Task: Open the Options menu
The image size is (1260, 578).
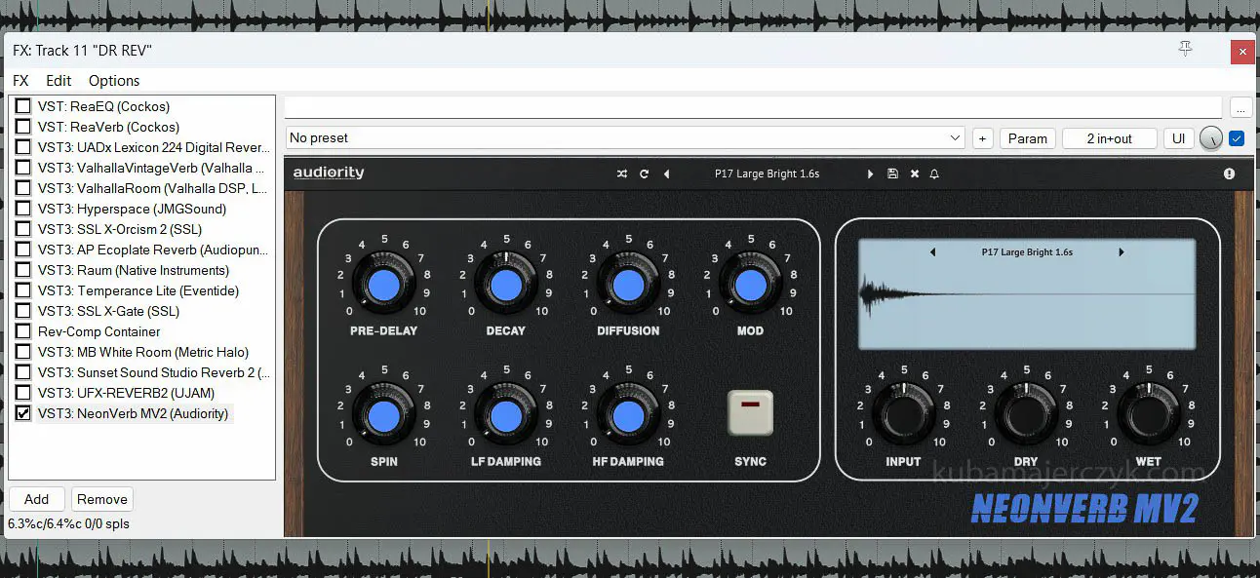Action: pos(114,81)
